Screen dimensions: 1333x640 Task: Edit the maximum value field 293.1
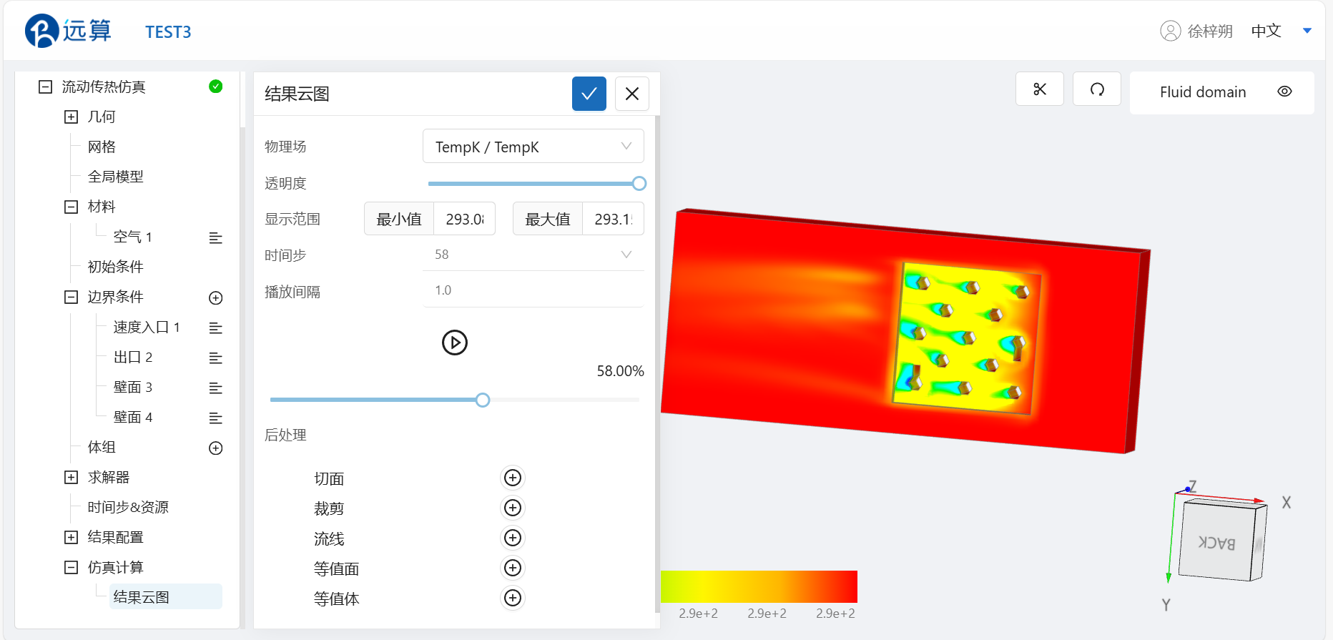coord(613,219)
